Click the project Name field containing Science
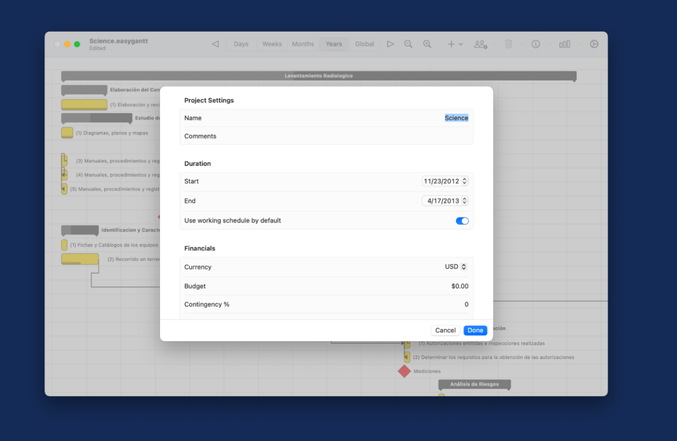Screen dimensions: 677x441 pyautogui.click(x=456, y=118)
